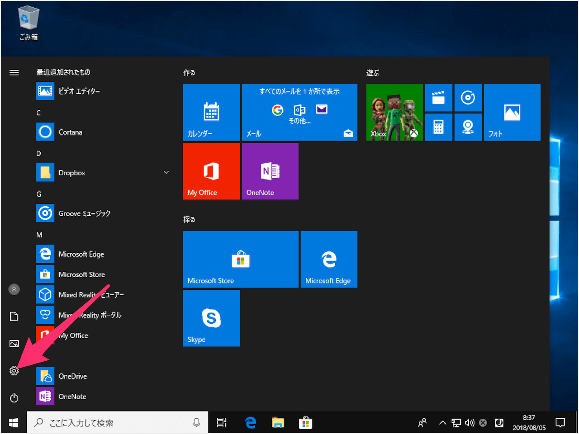Open the Settings gear icon
Image resolution: width=579 pixels, height=434 pixels.
pos(14,371)
